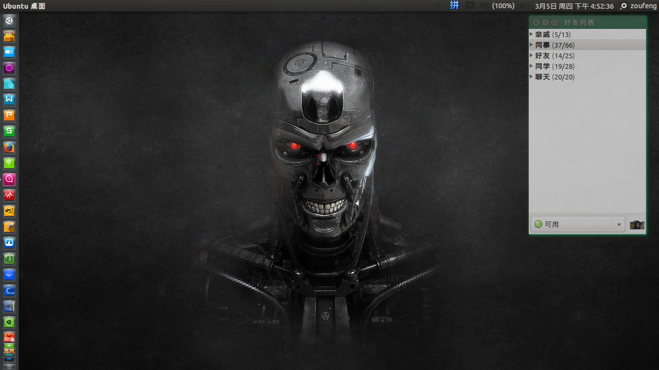This screenshot has height=370, width=659.
Task: Minimize the 好友列表 window
Action: click(546, 22)
